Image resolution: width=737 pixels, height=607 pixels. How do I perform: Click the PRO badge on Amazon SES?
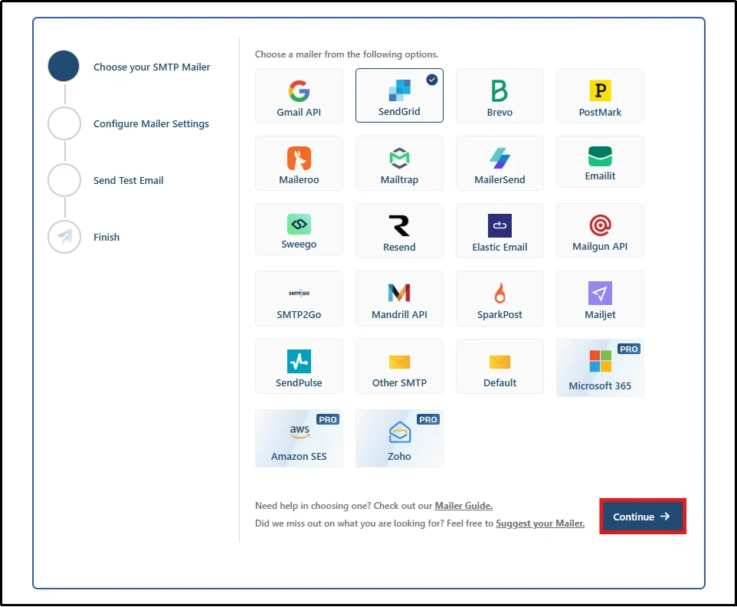coord(328,419)
